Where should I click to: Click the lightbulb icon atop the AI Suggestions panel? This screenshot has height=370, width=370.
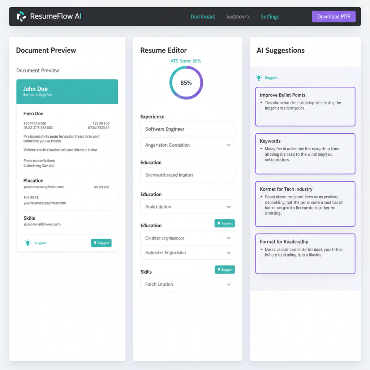coord(259,77)
